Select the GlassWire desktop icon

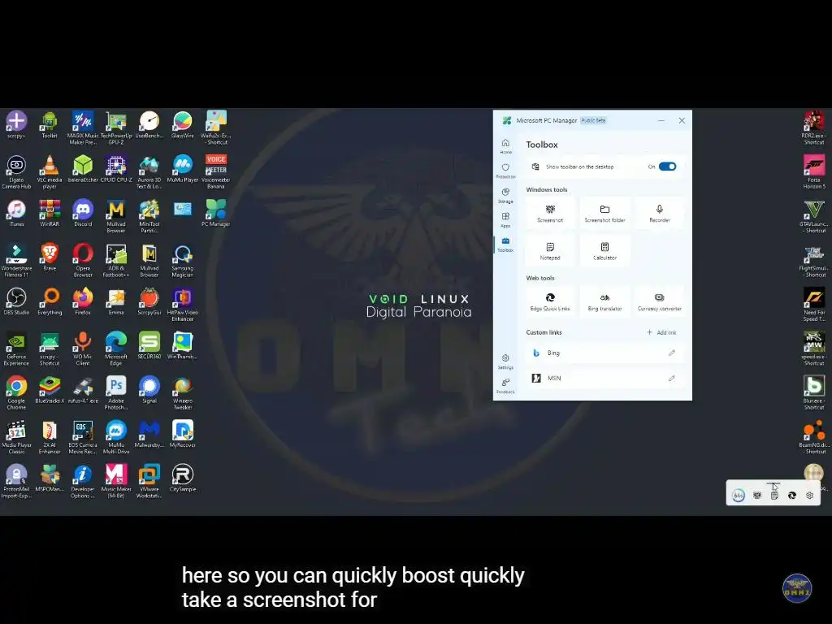[183, 125]
